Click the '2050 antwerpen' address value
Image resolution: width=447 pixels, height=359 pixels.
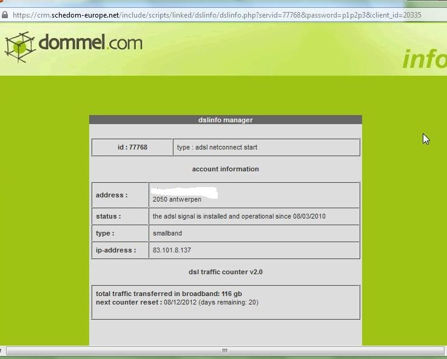point(177,199)
